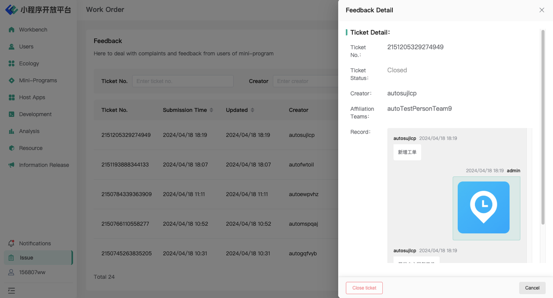Click the Feedback Detail panel scrollbar
Viewport: 553px width, 298px height.
[x=543, y=127]
